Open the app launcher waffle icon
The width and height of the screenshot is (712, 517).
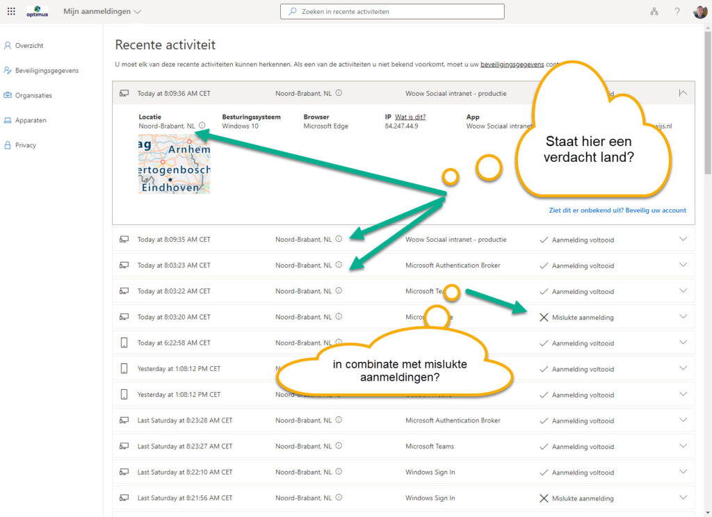click(11, 12)
